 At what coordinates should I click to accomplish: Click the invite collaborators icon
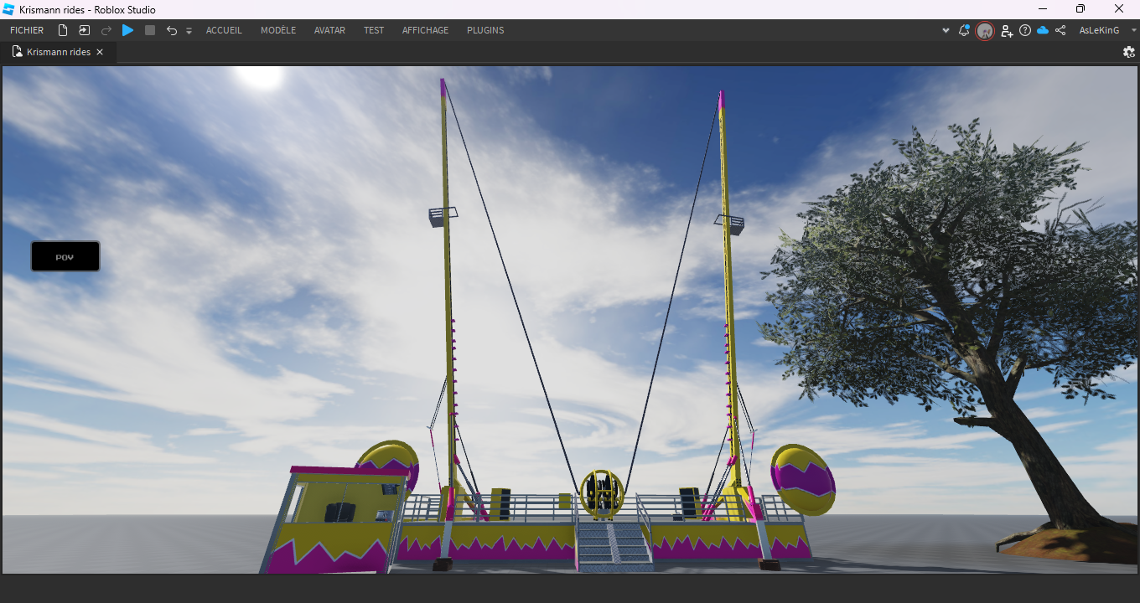coord(1007,31)
